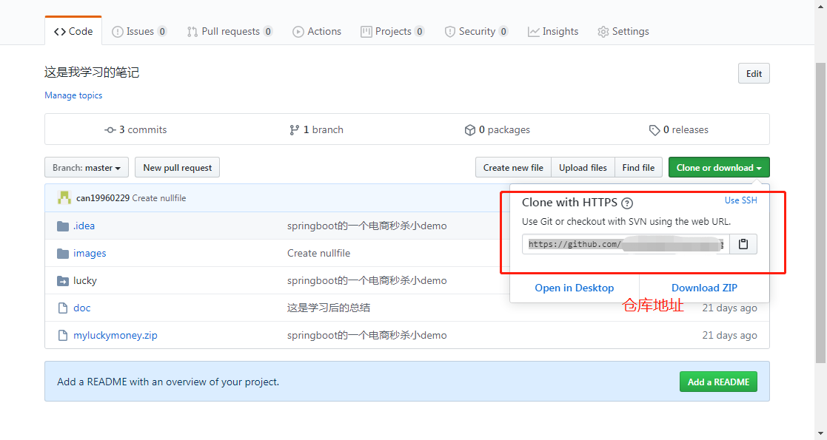827x440 pixels.
Task: Open the Code tab
Action: tap(73, 31)
